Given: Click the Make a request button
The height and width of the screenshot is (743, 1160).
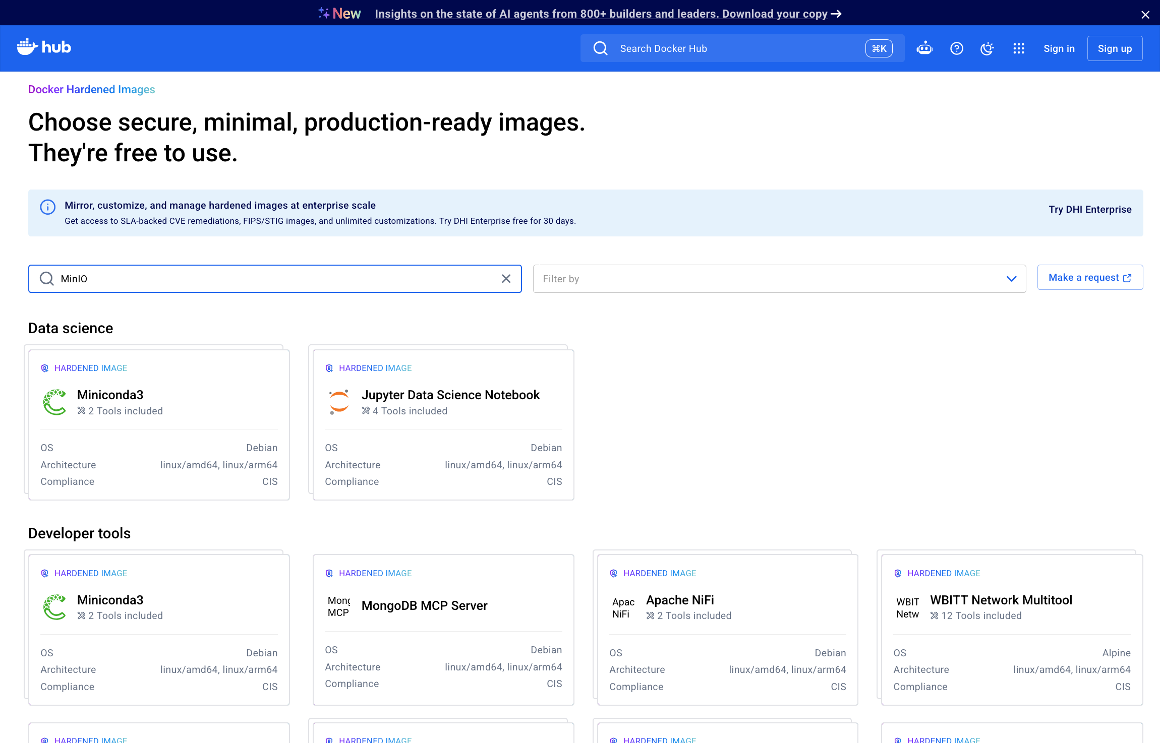Looking at the screenshot, I should tap(1090, 277).
